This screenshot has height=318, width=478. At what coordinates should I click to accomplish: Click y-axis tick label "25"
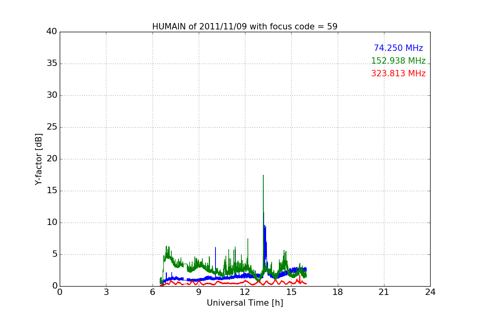(52, 127)
